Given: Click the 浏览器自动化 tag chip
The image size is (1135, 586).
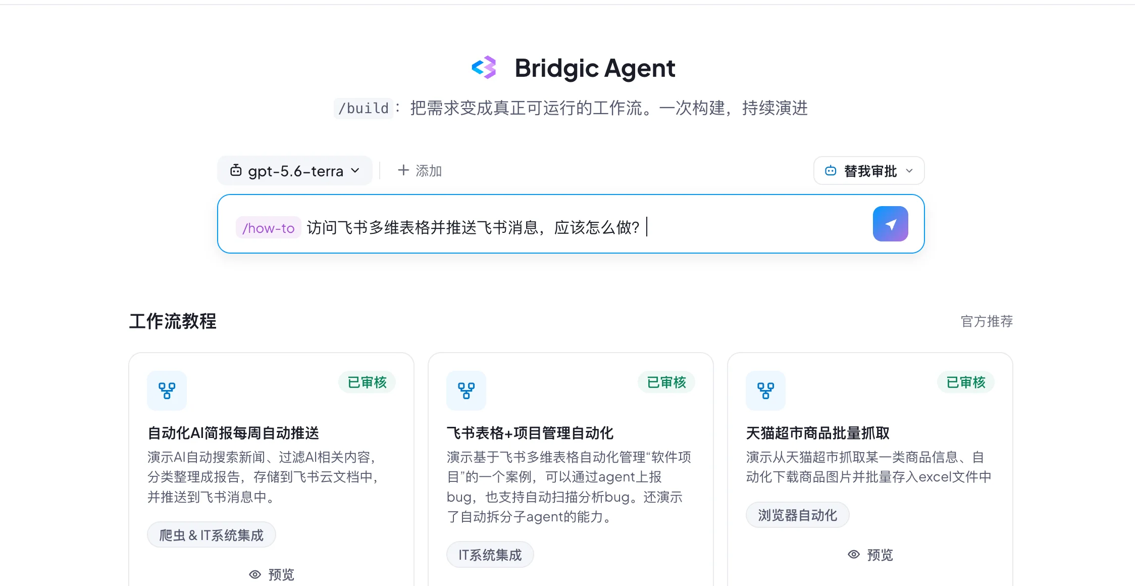Looking at the screenshot, I should coord(798,515).
